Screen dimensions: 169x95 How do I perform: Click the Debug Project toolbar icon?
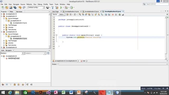[66, 7]
